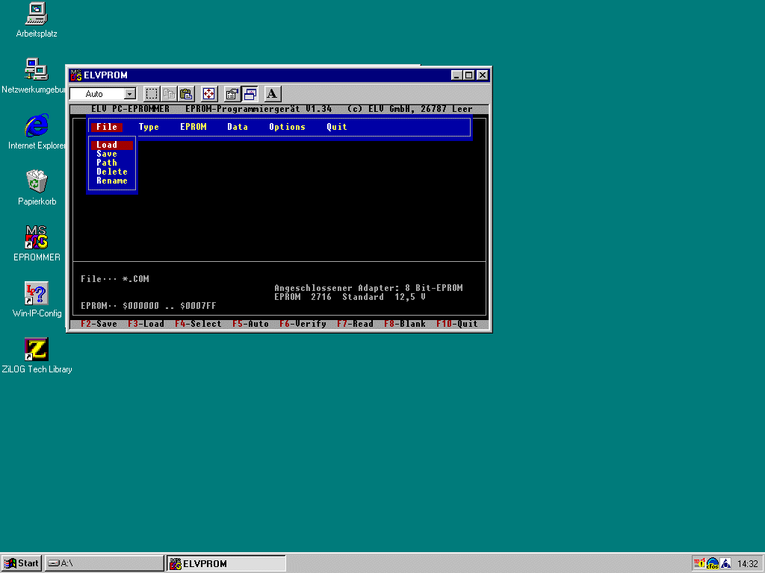Click F7-Read in the function key bar

[x=355, y=324]
